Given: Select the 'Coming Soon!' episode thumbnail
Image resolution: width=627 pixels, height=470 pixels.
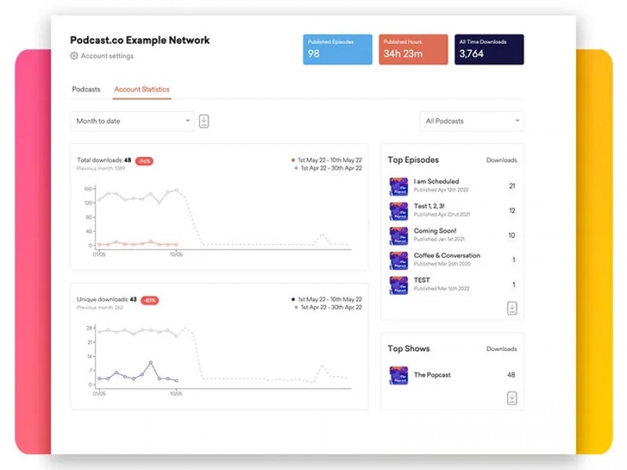Looking at the screenshot, I should tap(398, 235).
